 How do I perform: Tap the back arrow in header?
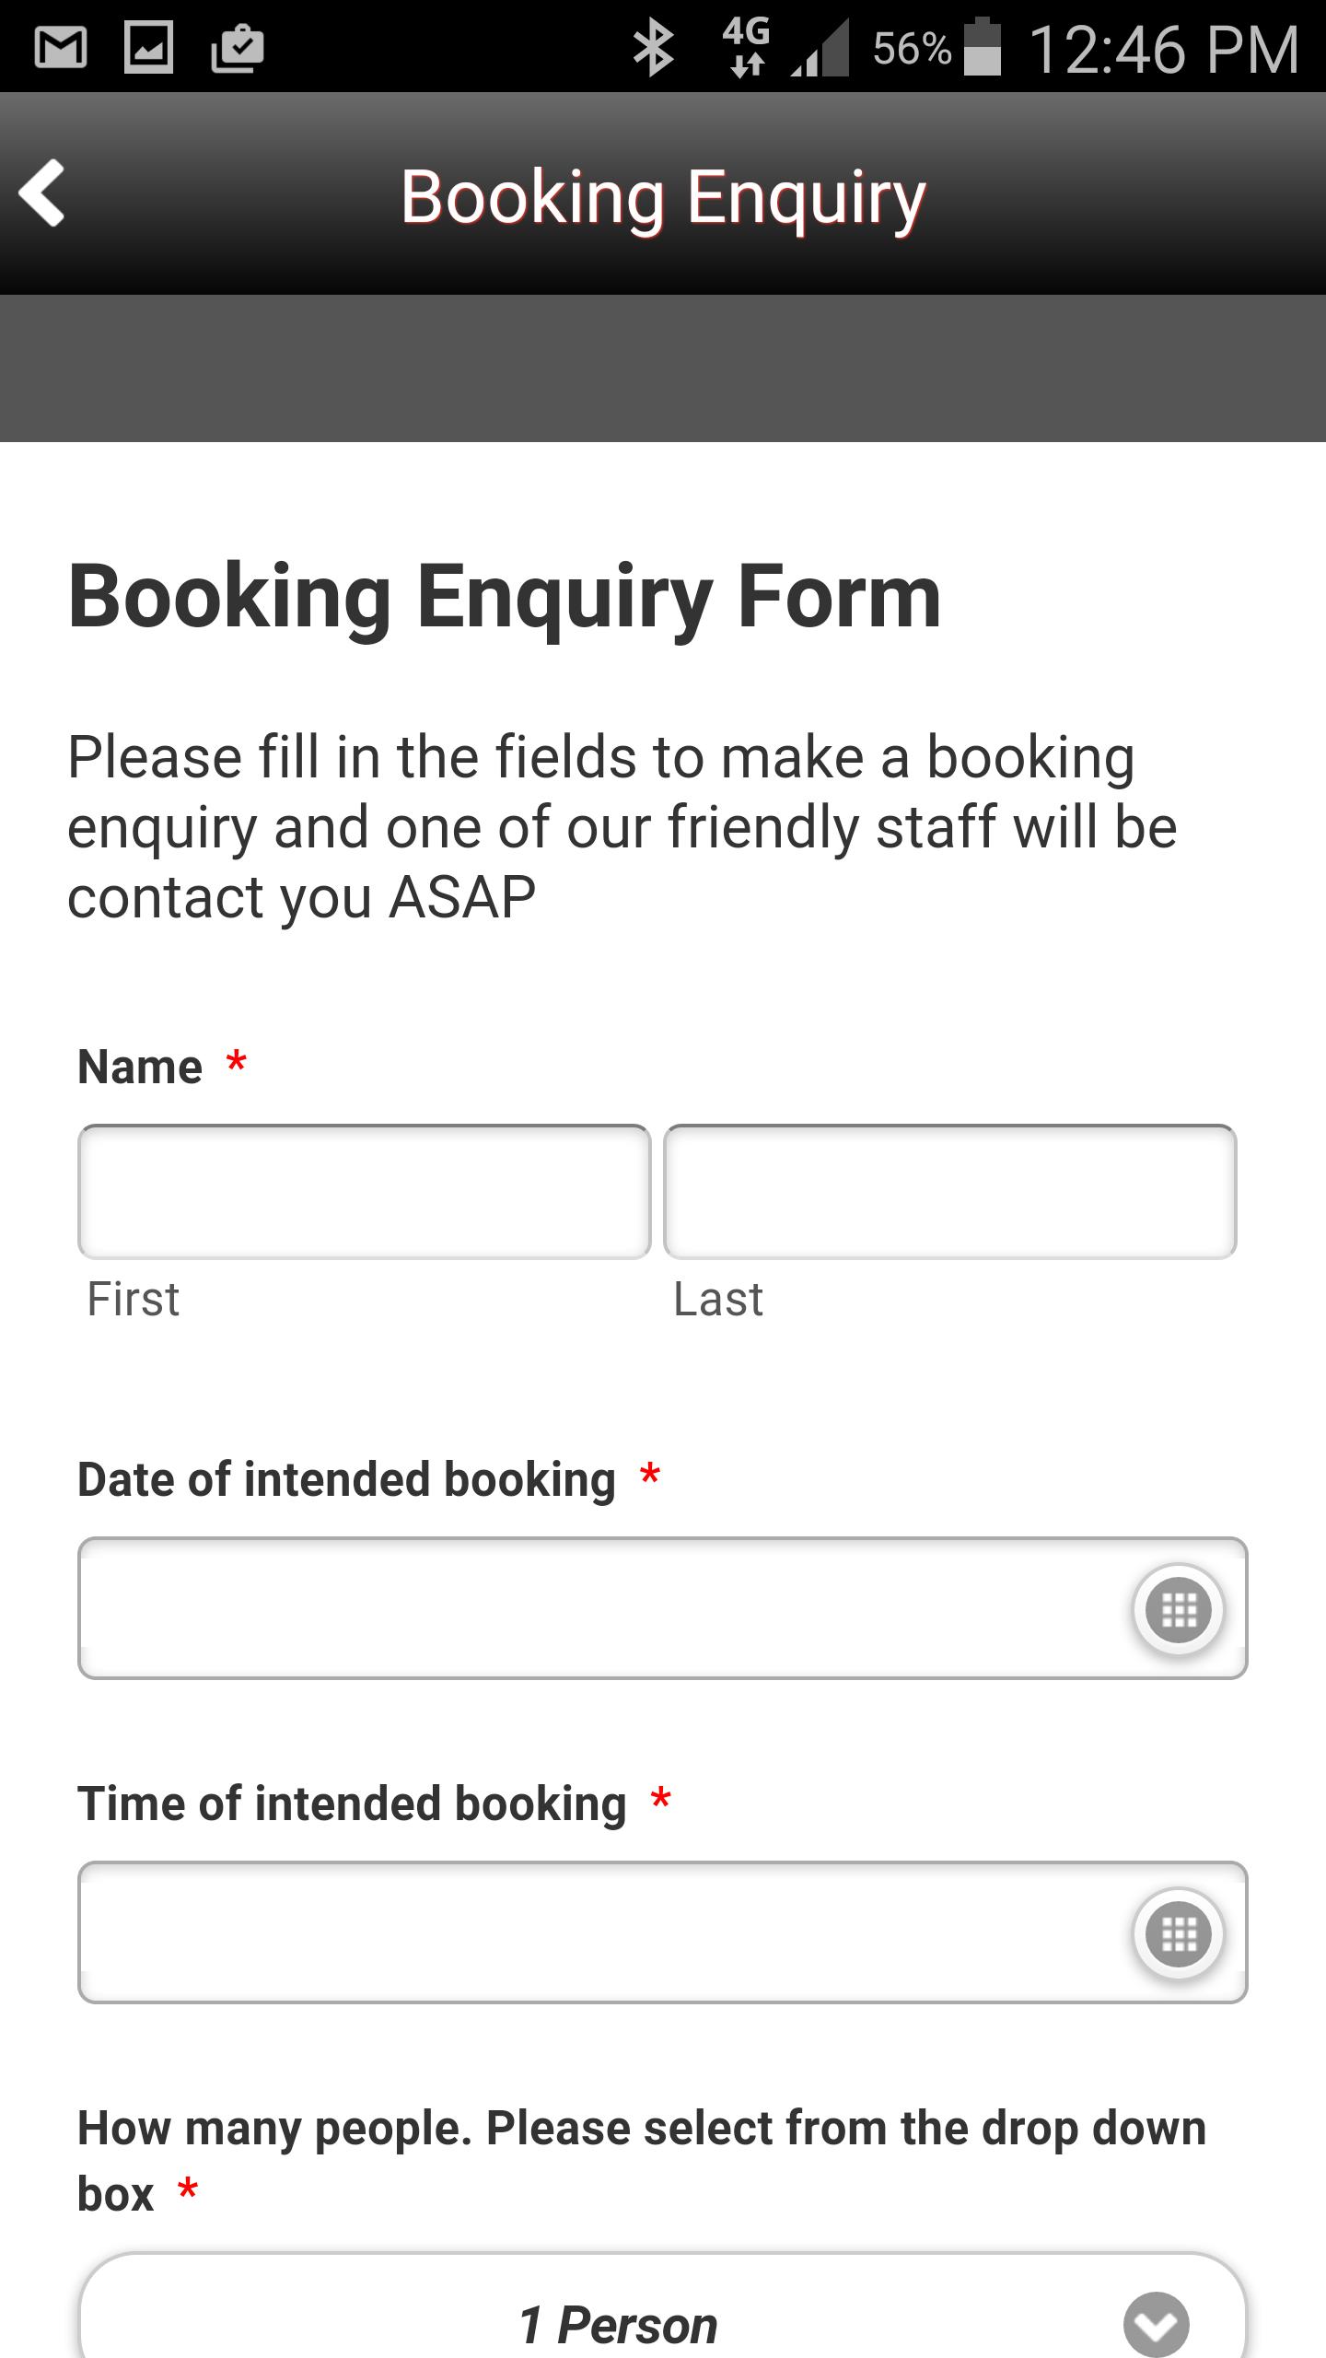42,193
